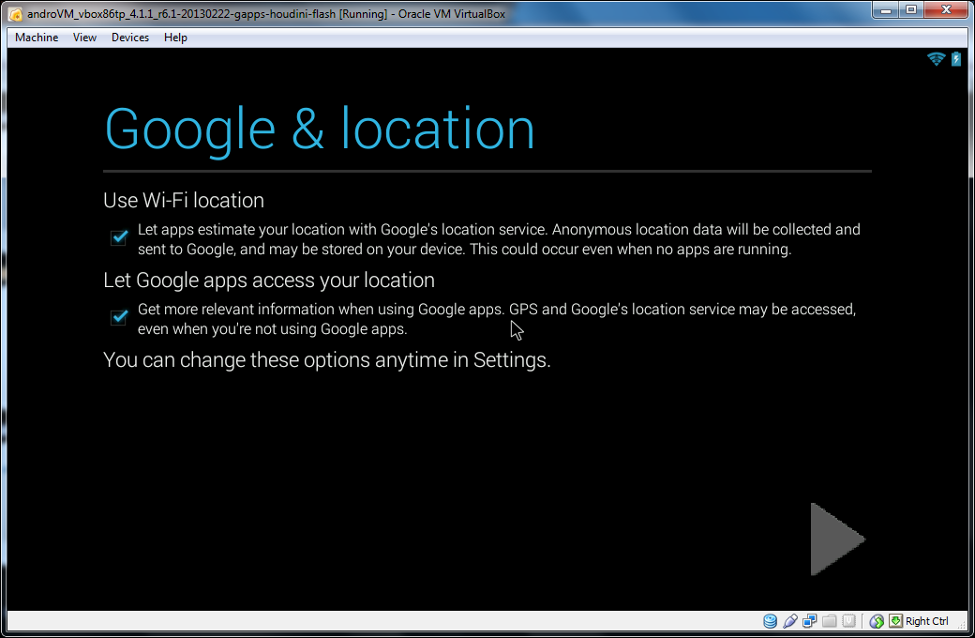The image size is (975, 638).
Task: Click the virtualization CPU chip status icon
Action: pyautogui.click(x=848, y=620)
